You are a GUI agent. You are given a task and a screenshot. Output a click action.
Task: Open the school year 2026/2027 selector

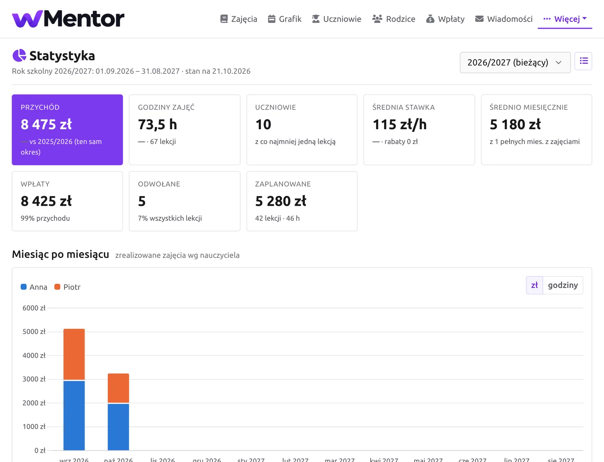pos(515,63)
